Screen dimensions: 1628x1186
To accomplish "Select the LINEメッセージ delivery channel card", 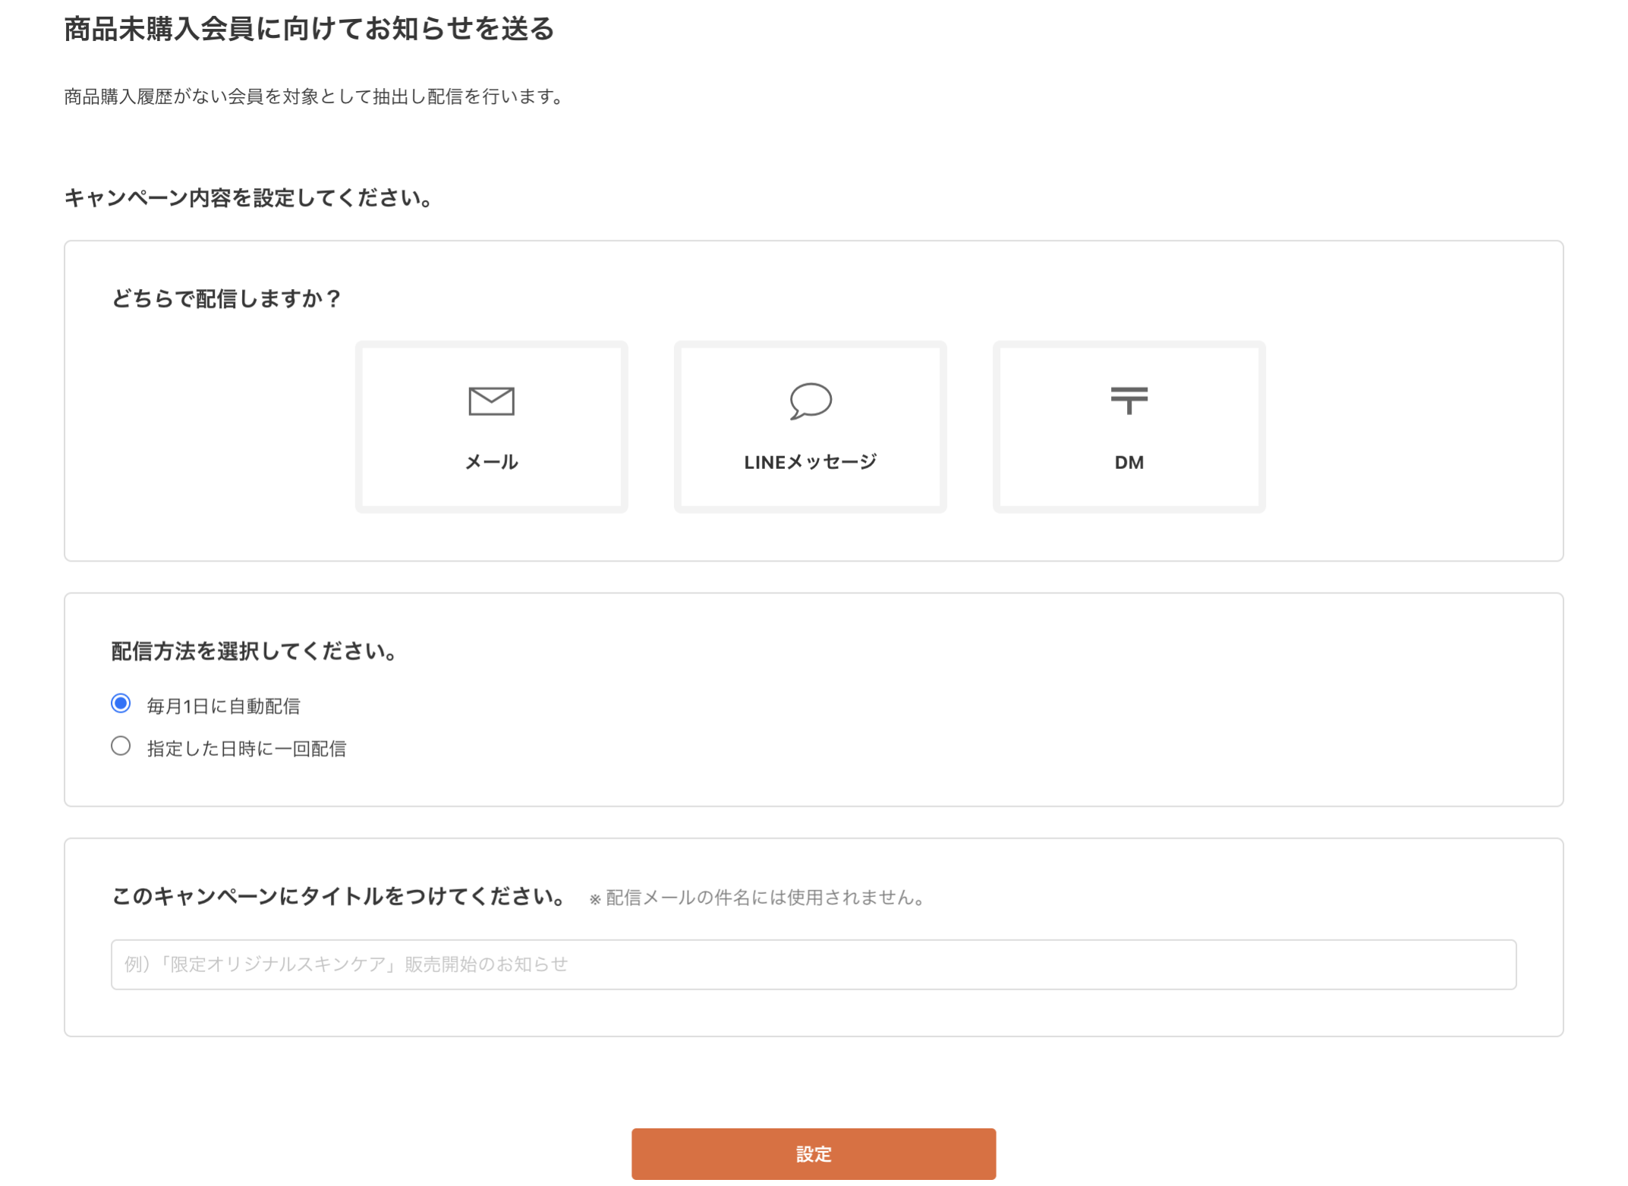I will pos(809,426).
